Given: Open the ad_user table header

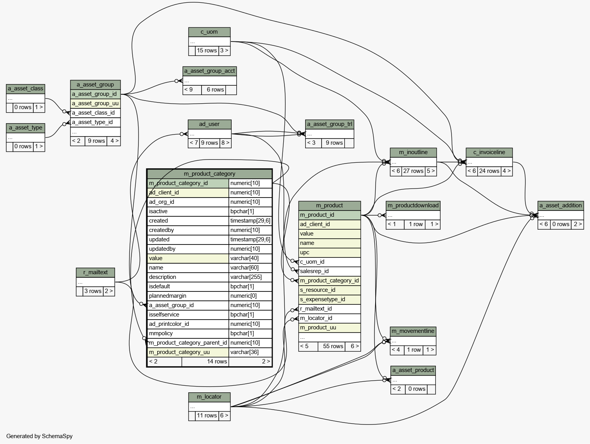Looking at the screenshot, I should coord(209,124).
